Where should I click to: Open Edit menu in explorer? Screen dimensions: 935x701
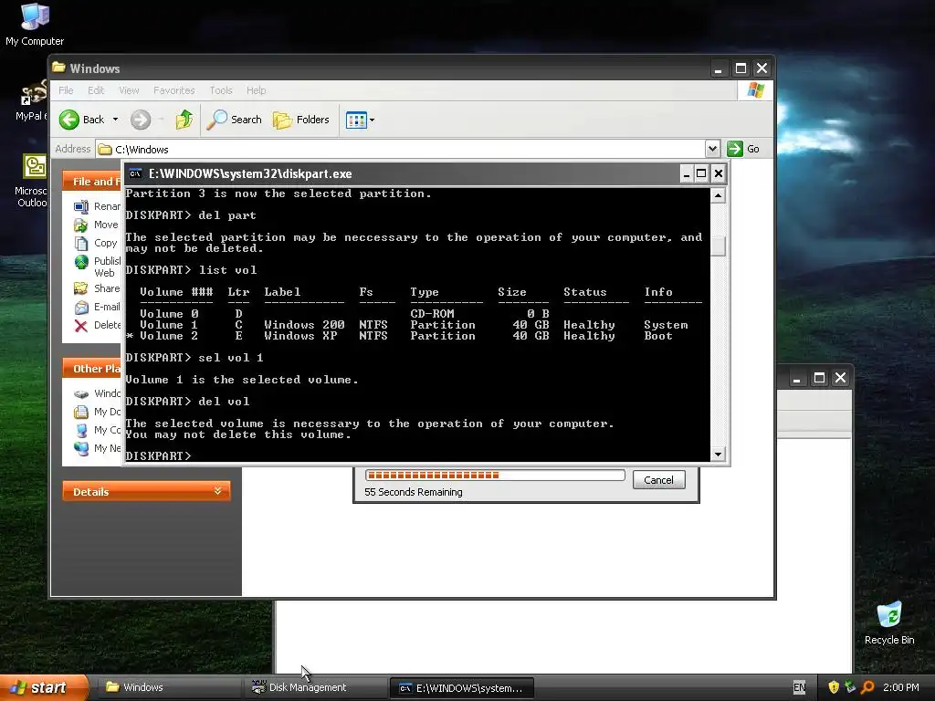coord(96,90)
